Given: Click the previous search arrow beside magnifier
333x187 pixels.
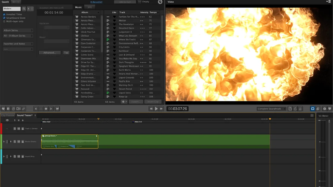Looking at the screenshot, I should pyautogui.click(x=29, y=9).
